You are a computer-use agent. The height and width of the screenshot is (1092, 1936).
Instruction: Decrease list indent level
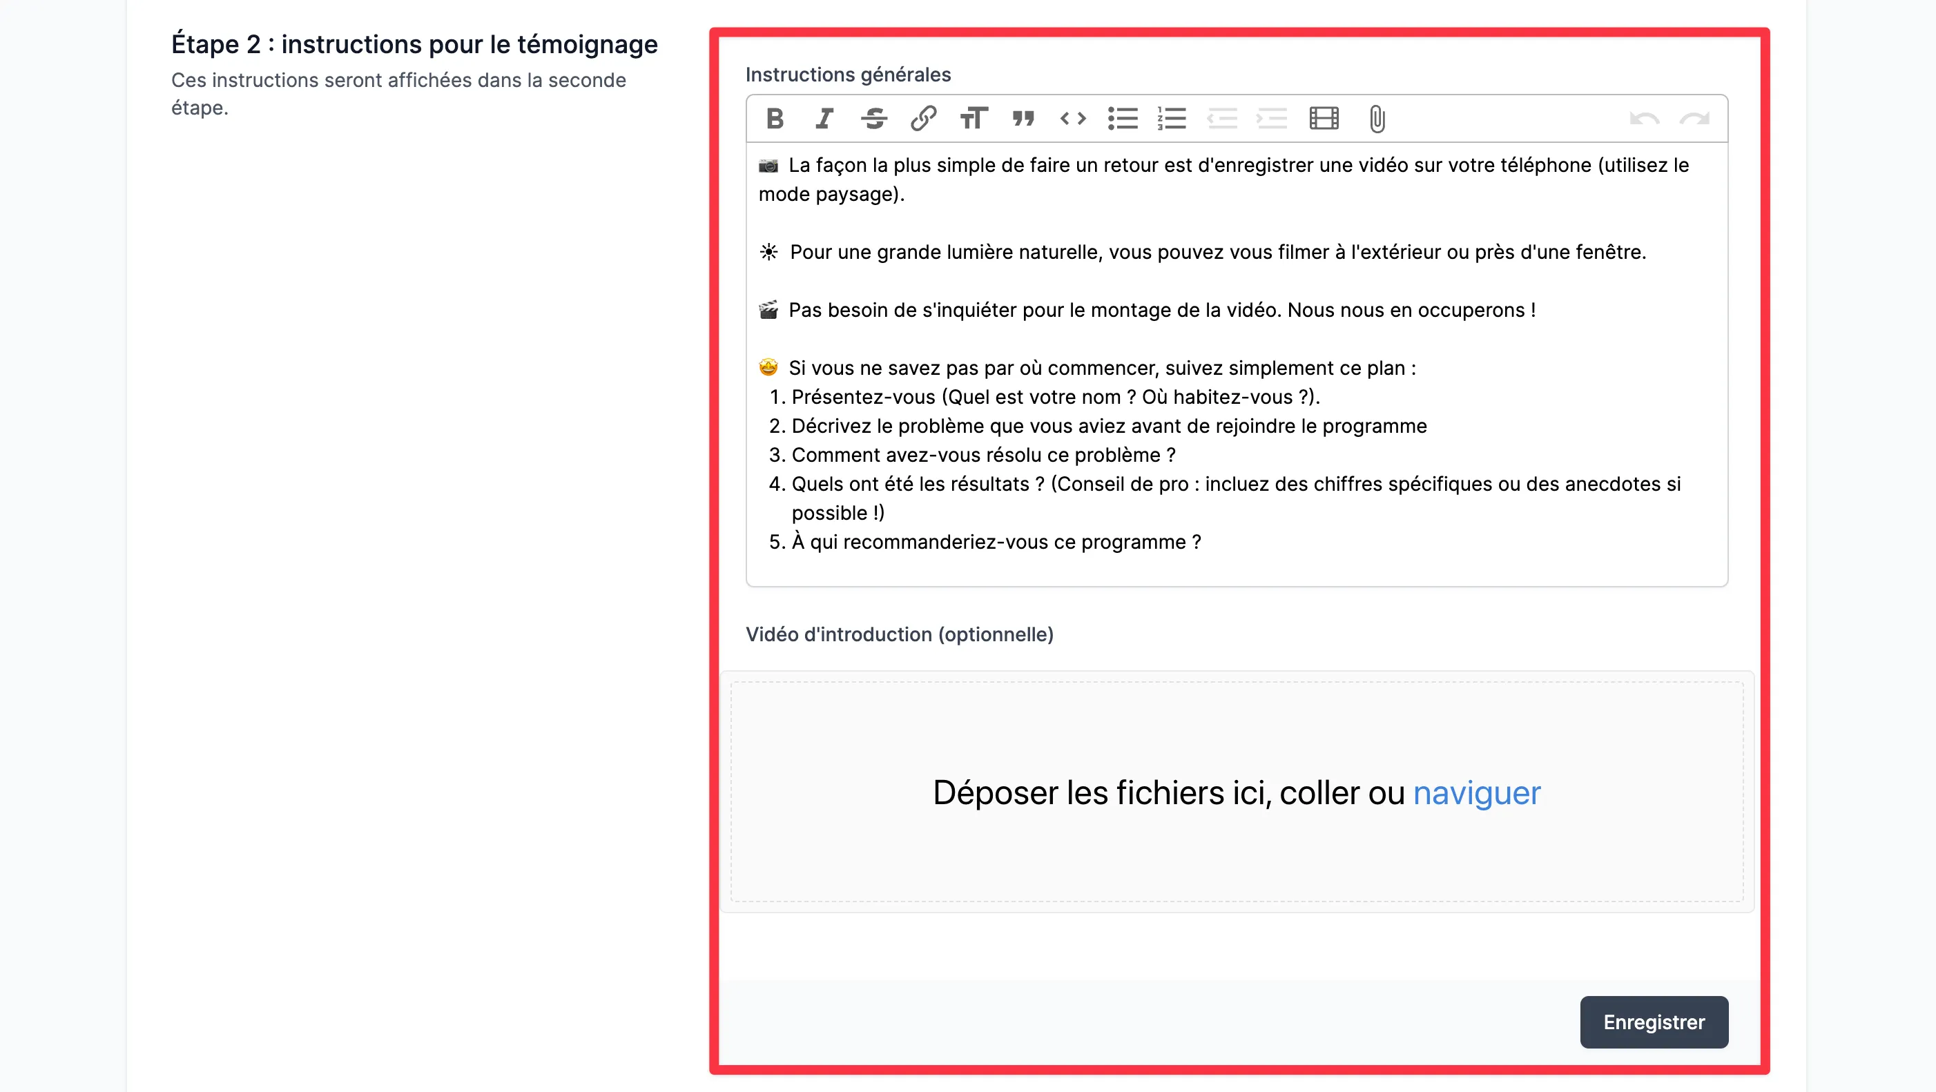(x=1222, y=119)
